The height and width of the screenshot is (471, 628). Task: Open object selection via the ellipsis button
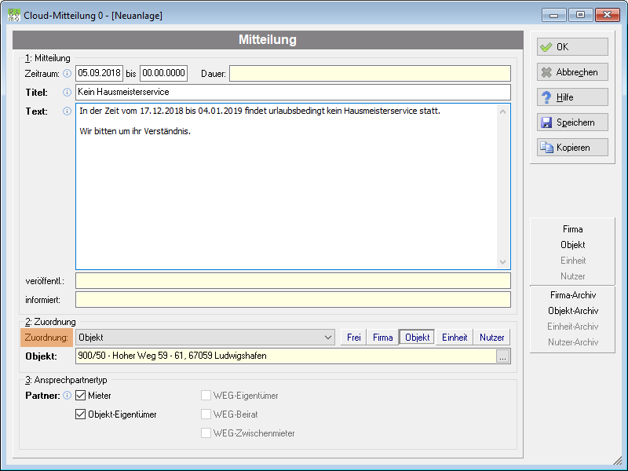click(502, 356)
